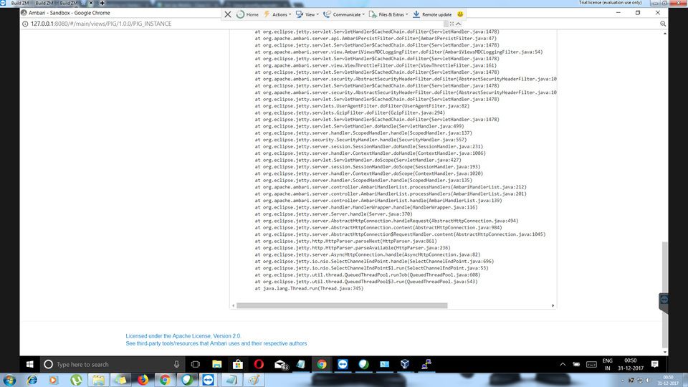This screenshot has width=688, height=387.
Task: Click the smiley feedback icon
Action: point(460,14)
